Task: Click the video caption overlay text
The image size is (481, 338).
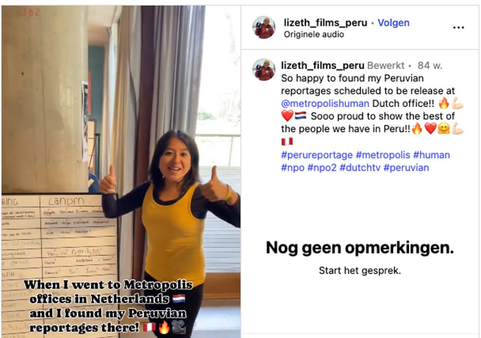Action: (108, 306)
